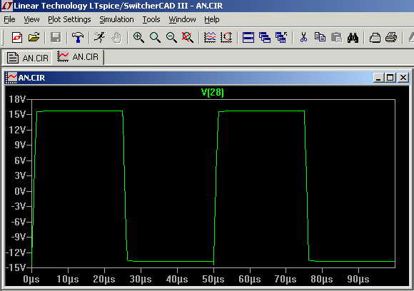414x291 pixels.
Task: Cascade windows using the toolbar icon
Action: 265,38
